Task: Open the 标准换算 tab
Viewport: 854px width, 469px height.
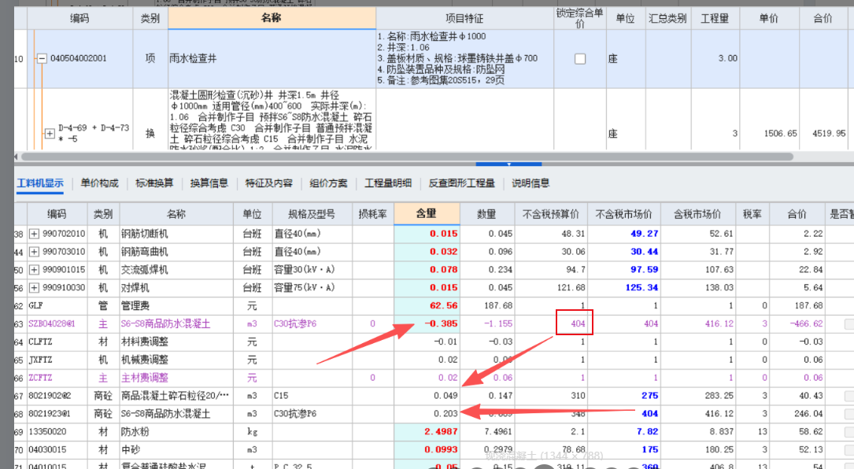Action: pyautogui.click(x=154, y=183)
